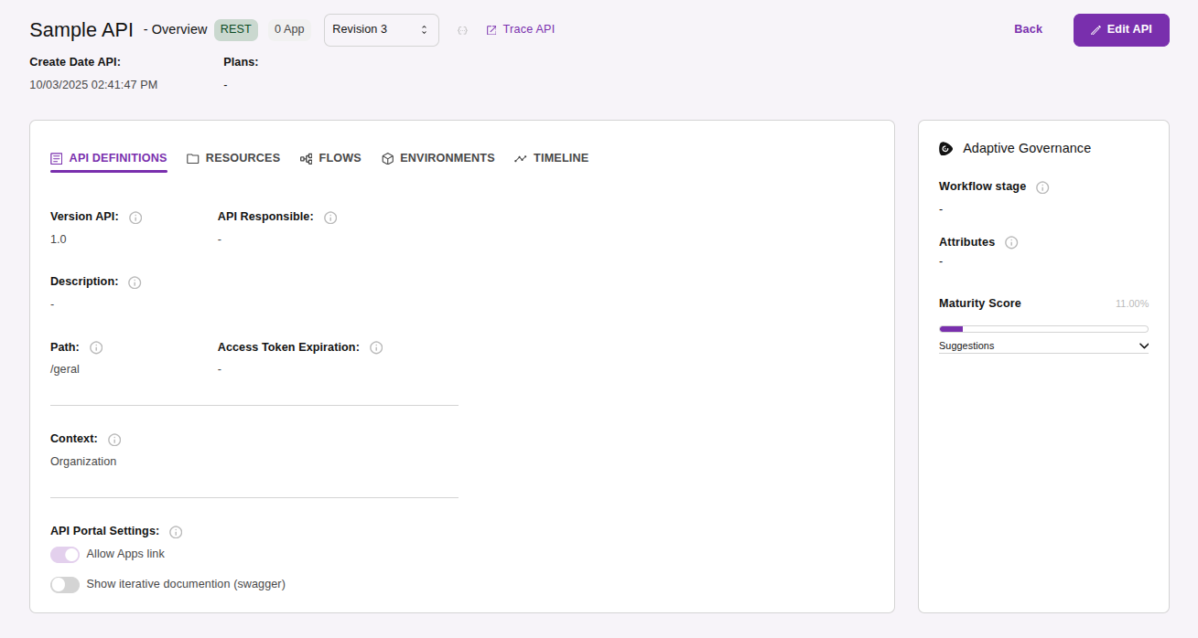Switch to the Environments tab
The height and width of the screenshot is (638, 1198).
[448, 157]
